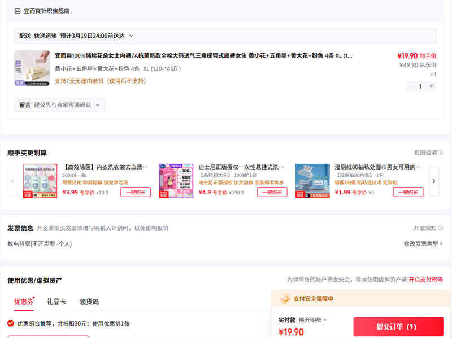The image size is (452, 338).
Task: Open the underwear product thumbnail
Action: click(32, 68)
